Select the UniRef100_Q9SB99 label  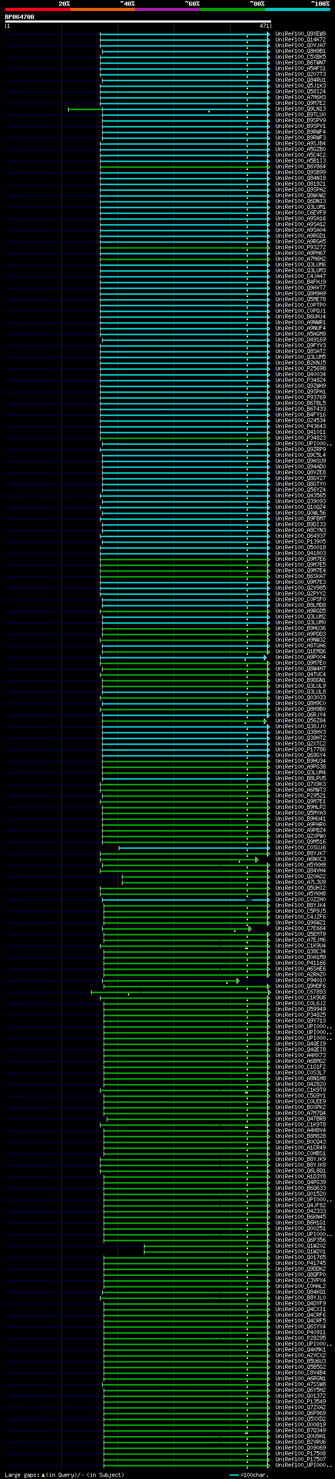pyautogui.click(x=300, y=172)
